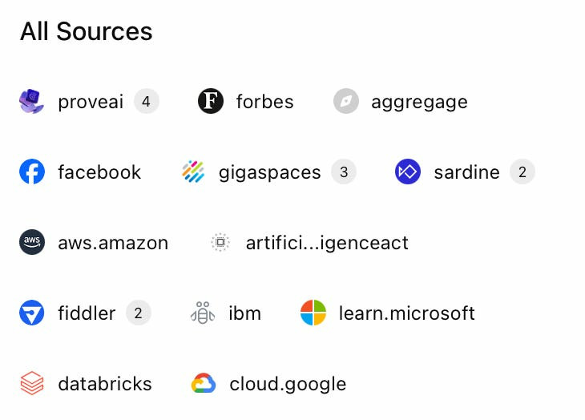Click the proveai source icon
Screen dimensions: 585x420
pos(32,101)
